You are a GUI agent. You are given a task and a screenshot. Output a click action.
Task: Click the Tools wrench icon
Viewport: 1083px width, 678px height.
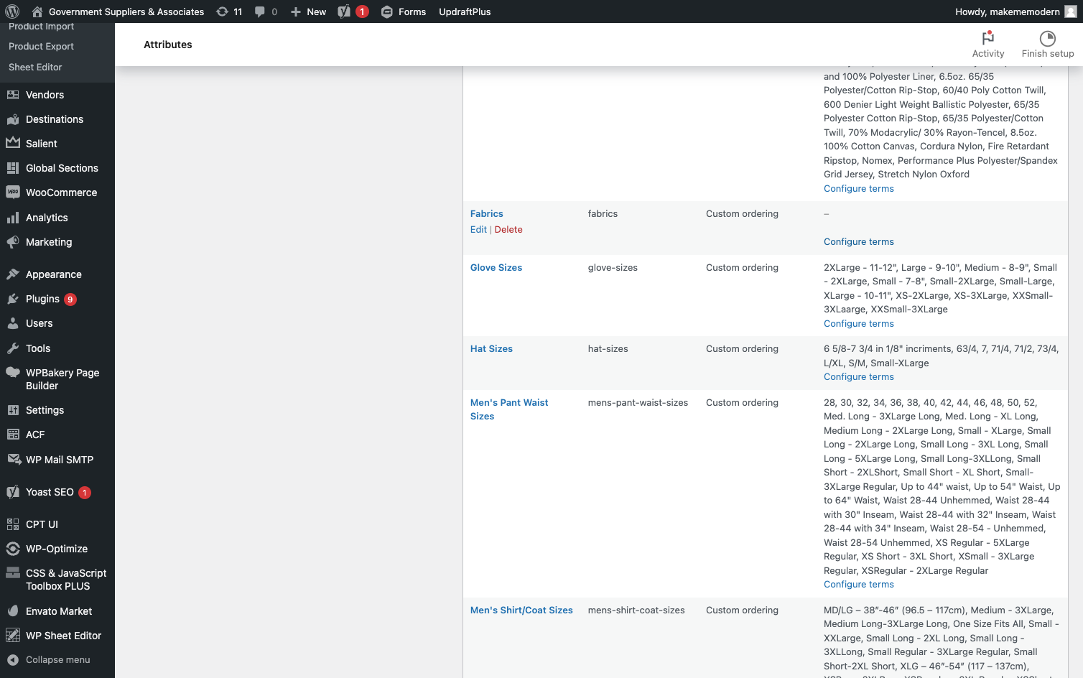pyautogui.click(x=13, y=348)
